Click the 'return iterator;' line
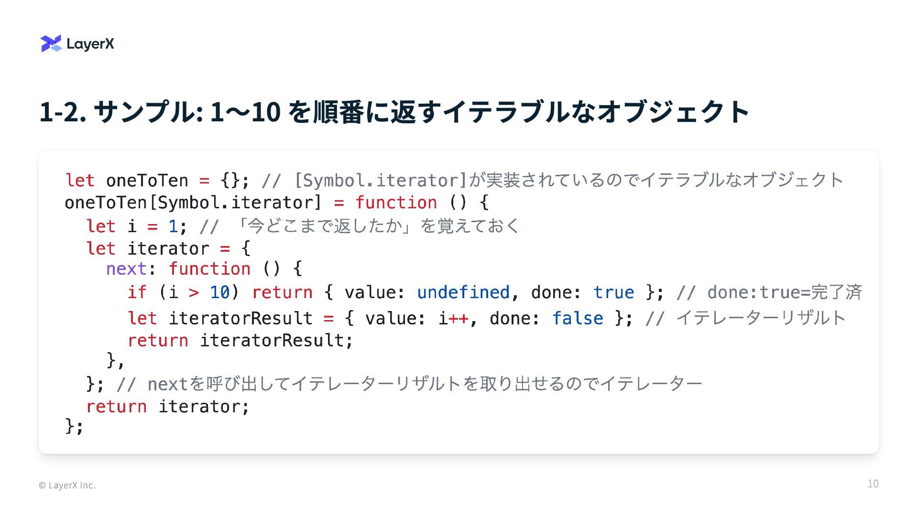 point(168,407)
